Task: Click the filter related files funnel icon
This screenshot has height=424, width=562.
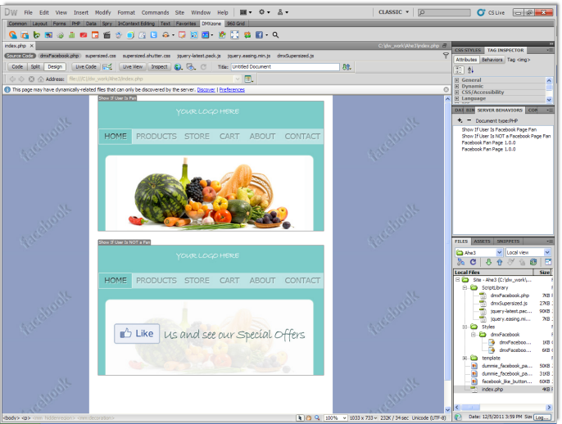Action: 446,56
